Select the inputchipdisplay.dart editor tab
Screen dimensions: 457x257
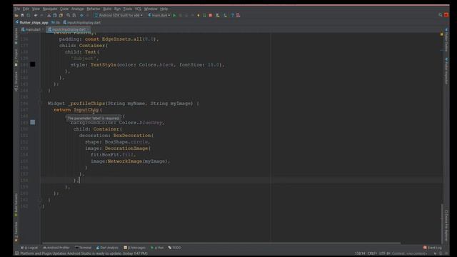pyautogui.click(x=69, y=29)
